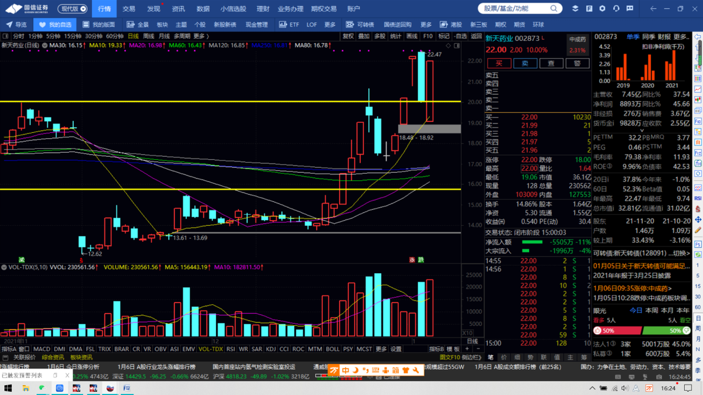Open the headset customer service icon
The height and width of the screenshot is (395, 703).
coord(616,9)
